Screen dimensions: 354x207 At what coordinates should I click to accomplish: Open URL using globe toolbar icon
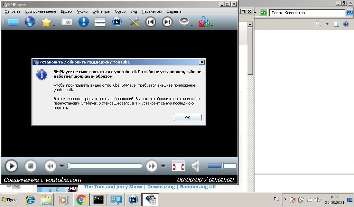pyautogui.click(x=30, y=22)
